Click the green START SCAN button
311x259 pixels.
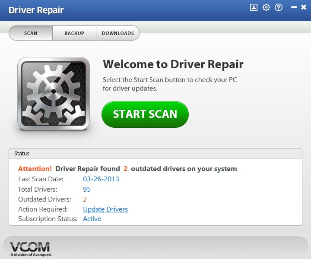click(145, 114)
